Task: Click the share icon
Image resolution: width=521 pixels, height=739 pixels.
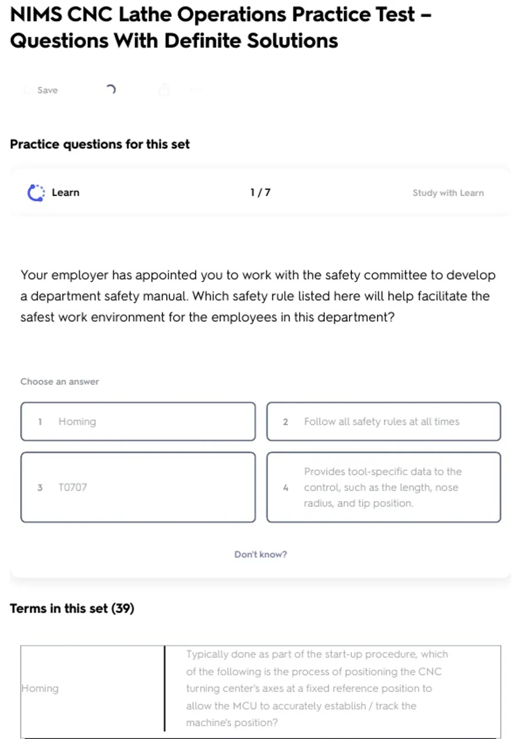Action: point(164,90)
